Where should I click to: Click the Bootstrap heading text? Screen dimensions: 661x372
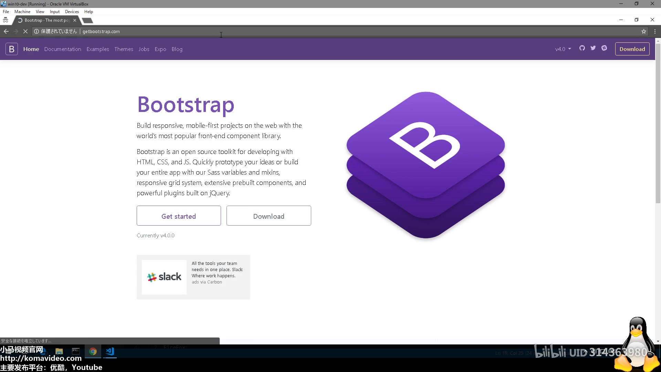click(x=186, y=105)
